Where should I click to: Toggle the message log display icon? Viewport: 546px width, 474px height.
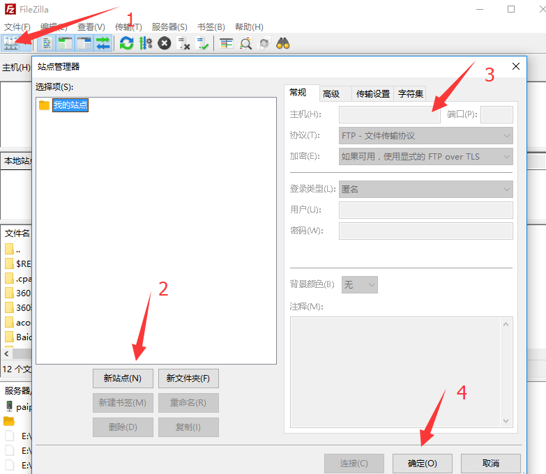point(47,43)
